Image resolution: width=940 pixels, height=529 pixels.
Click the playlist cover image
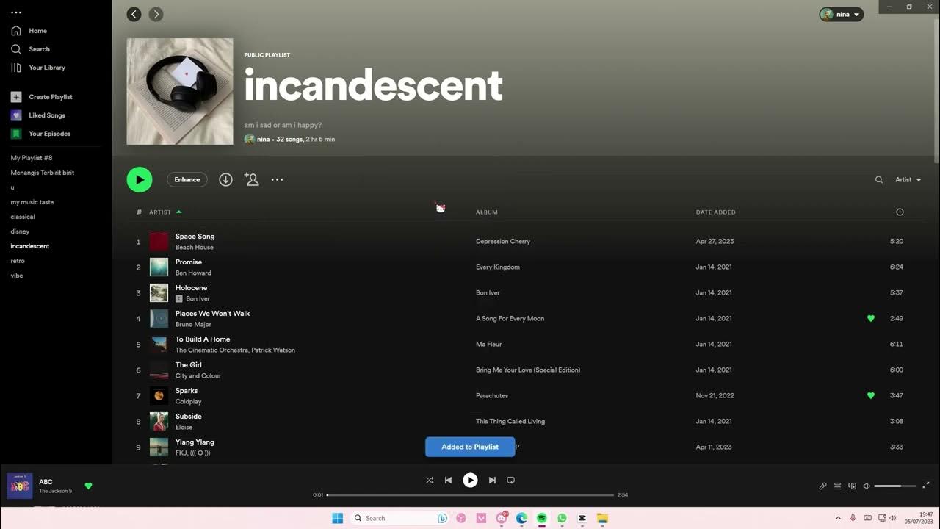coord(180,92)
